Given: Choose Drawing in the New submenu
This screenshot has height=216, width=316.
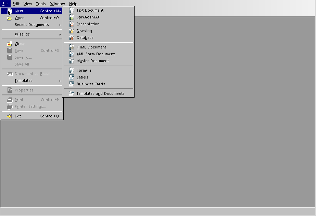Looking at the screenshot, I should click(99, 31).
